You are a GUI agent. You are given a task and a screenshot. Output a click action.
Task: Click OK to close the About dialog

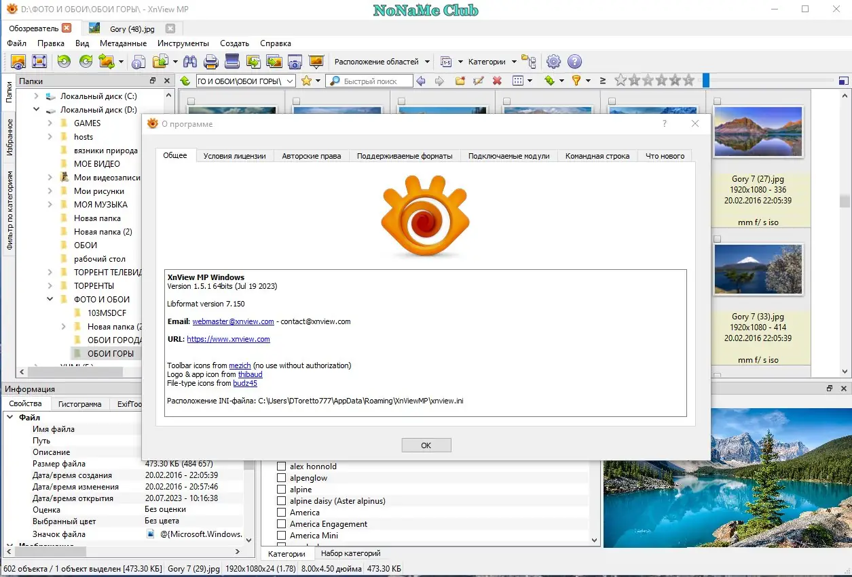tap(426, 445)
